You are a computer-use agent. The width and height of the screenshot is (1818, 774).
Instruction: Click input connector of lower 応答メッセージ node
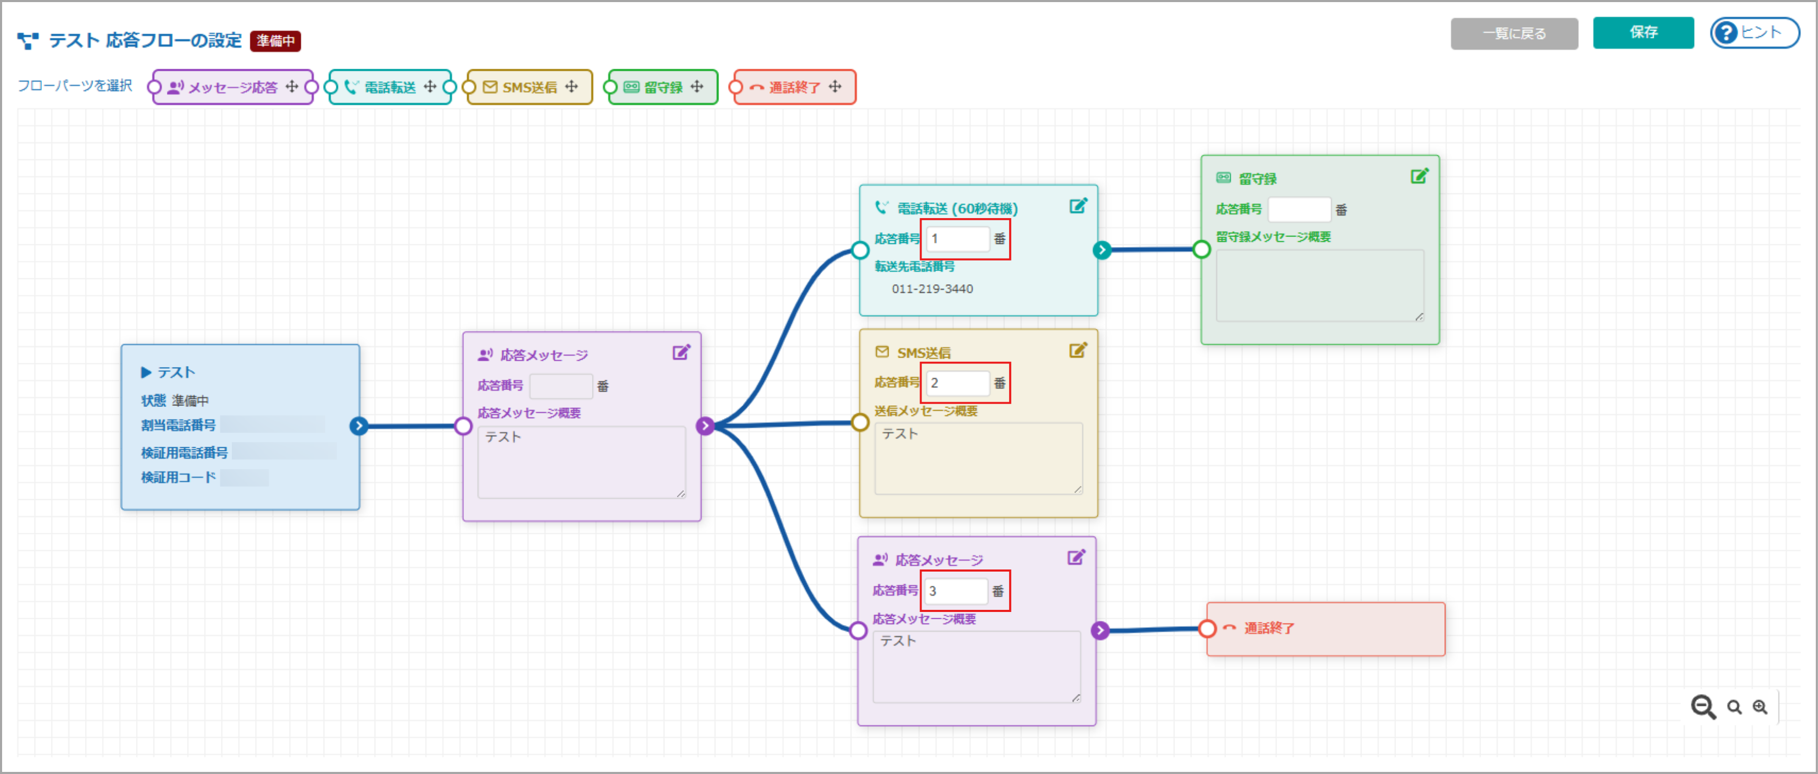858,630
